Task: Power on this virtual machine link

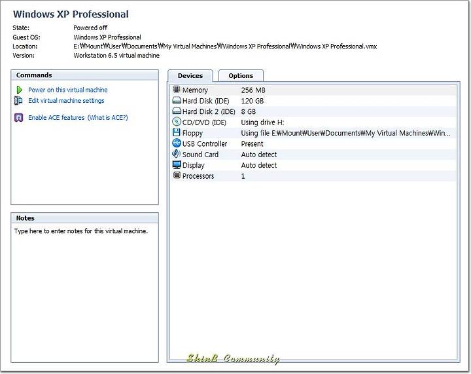Action: click(x=68, y=90)
